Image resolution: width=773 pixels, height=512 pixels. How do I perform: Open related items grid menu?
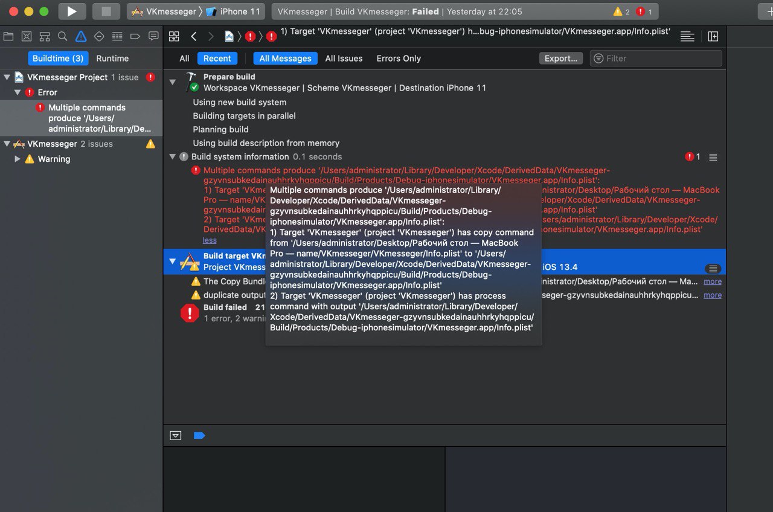[174, 36]
